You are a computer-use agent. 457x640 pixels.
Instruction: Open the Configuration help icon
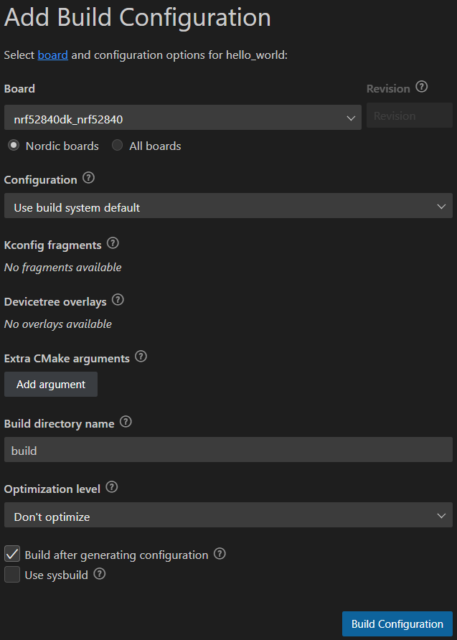88,179
